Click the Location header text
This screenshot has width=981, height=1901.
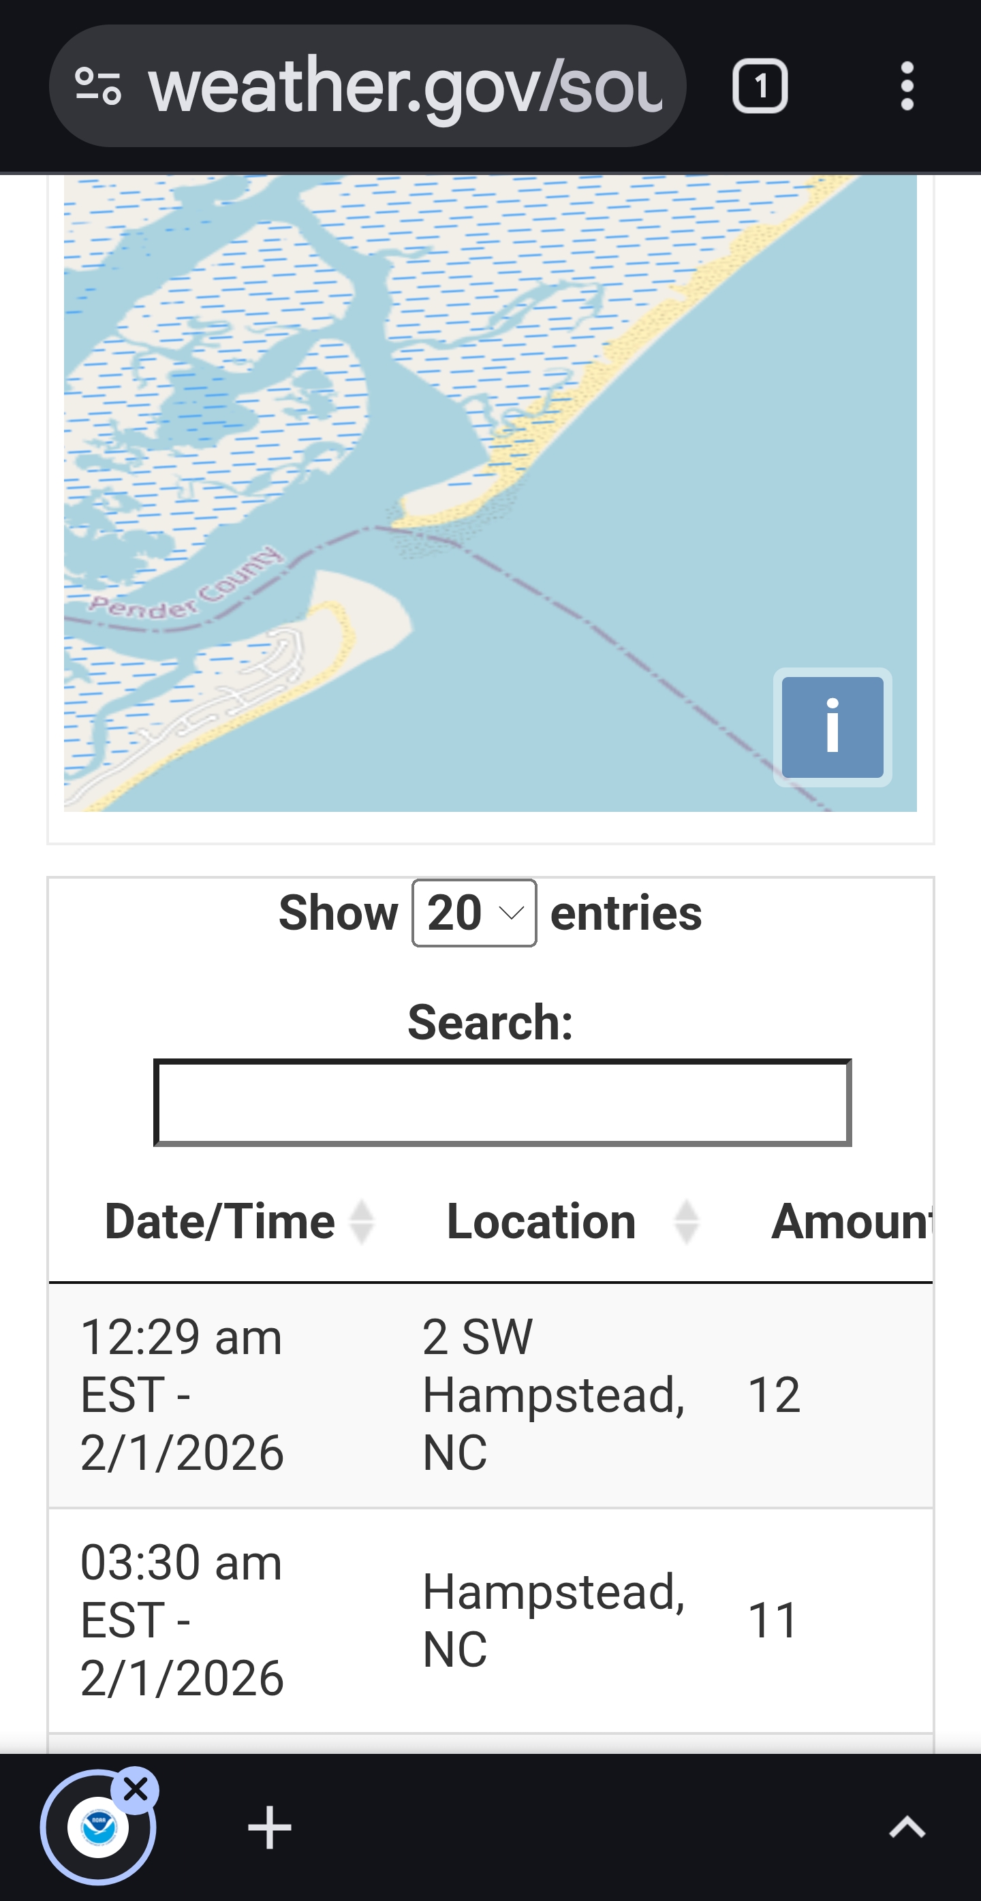click(541, 1222)
